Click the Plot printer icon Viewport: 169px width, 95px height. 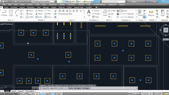(x=20, y=2)
